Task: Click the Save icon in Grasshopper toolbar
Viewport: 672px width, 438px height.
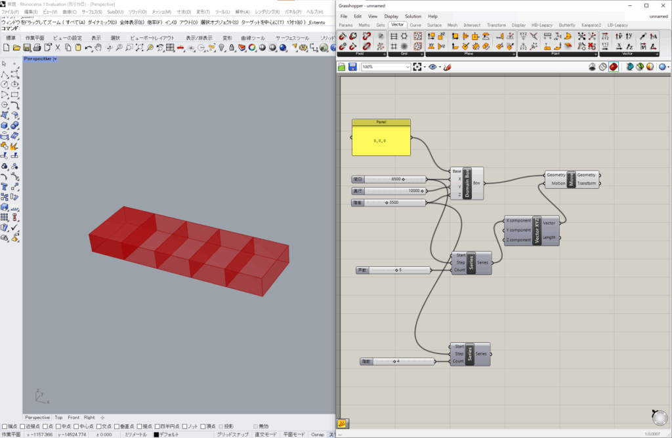Action: click(352, 67)
